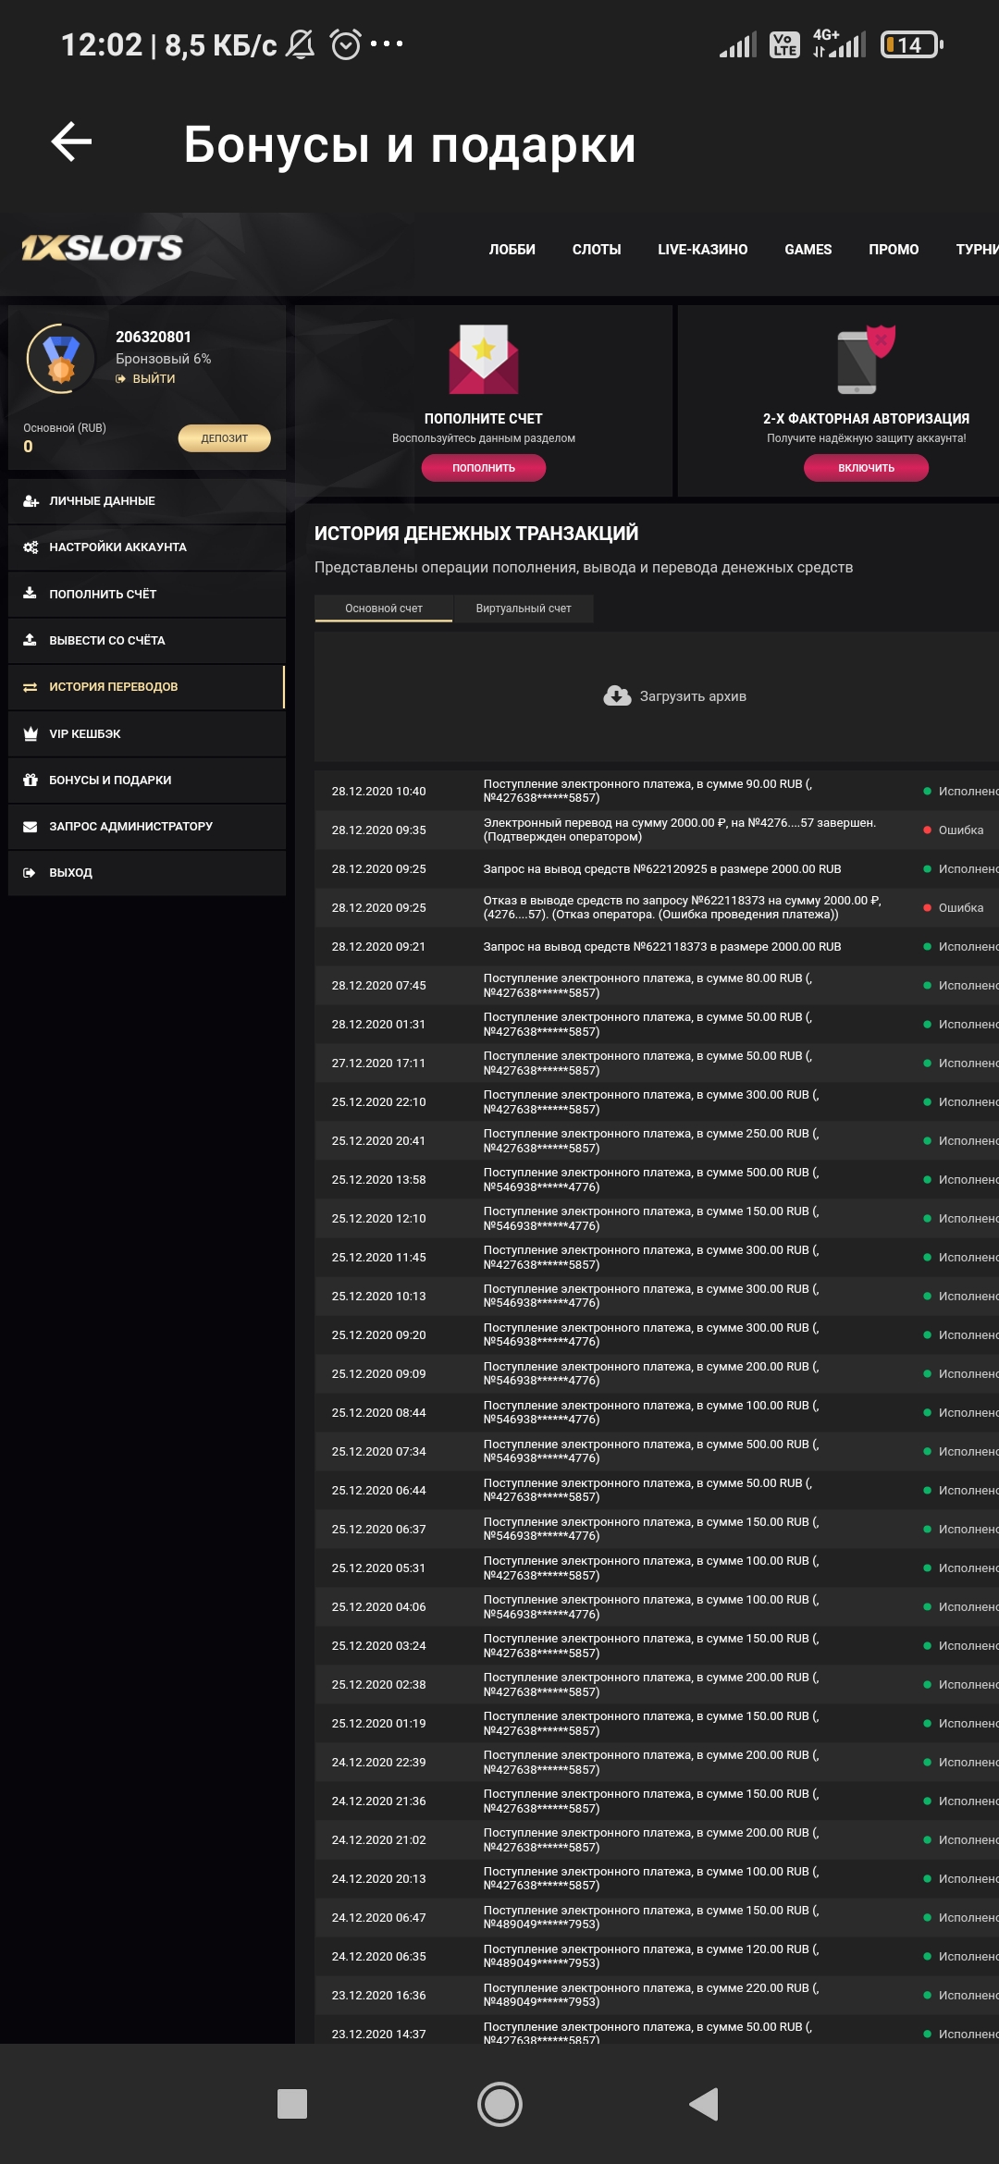Select Основной счет tab
The width and height of the screenshot is (999, 2164).
(384, 609)
